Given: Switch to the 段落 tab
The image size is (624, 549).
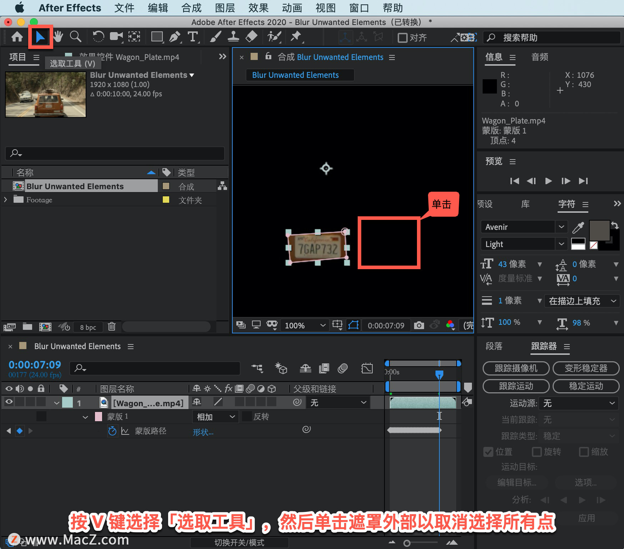Looking at the screenshot, I should (494, 346).
